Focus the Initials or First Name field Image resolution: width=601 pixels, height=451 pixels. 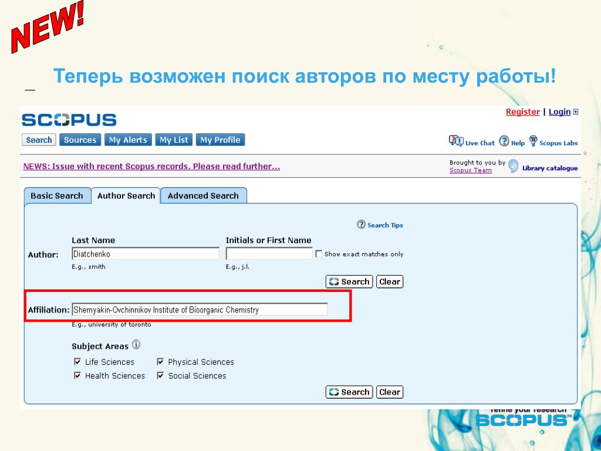coord(269,254)
